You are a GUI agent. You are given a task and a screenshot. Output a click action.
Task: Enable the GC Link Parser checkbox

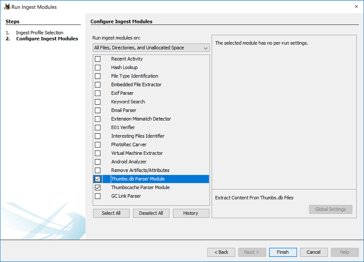98,196
